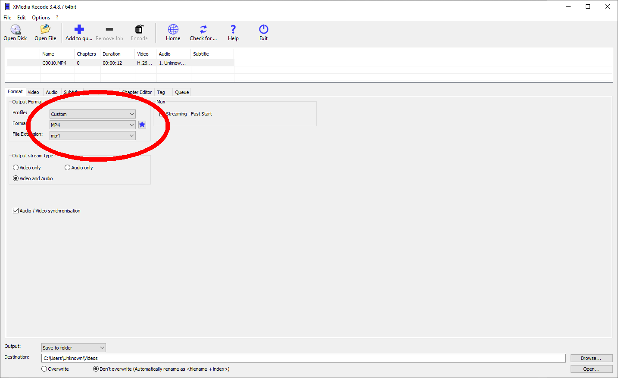This screenshot has height=378, width=618.
Task: Click the H.26… video codec cell
Action: [x=145, y=63]
